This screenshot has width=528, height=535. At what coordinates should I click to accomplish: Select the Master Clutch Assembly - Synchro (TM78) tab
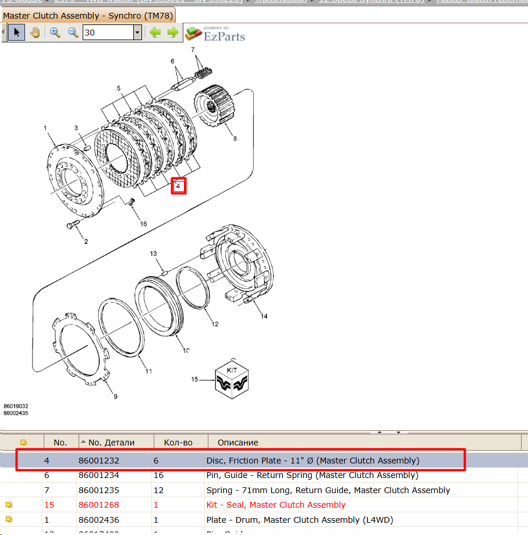click(x=88, y=16)
